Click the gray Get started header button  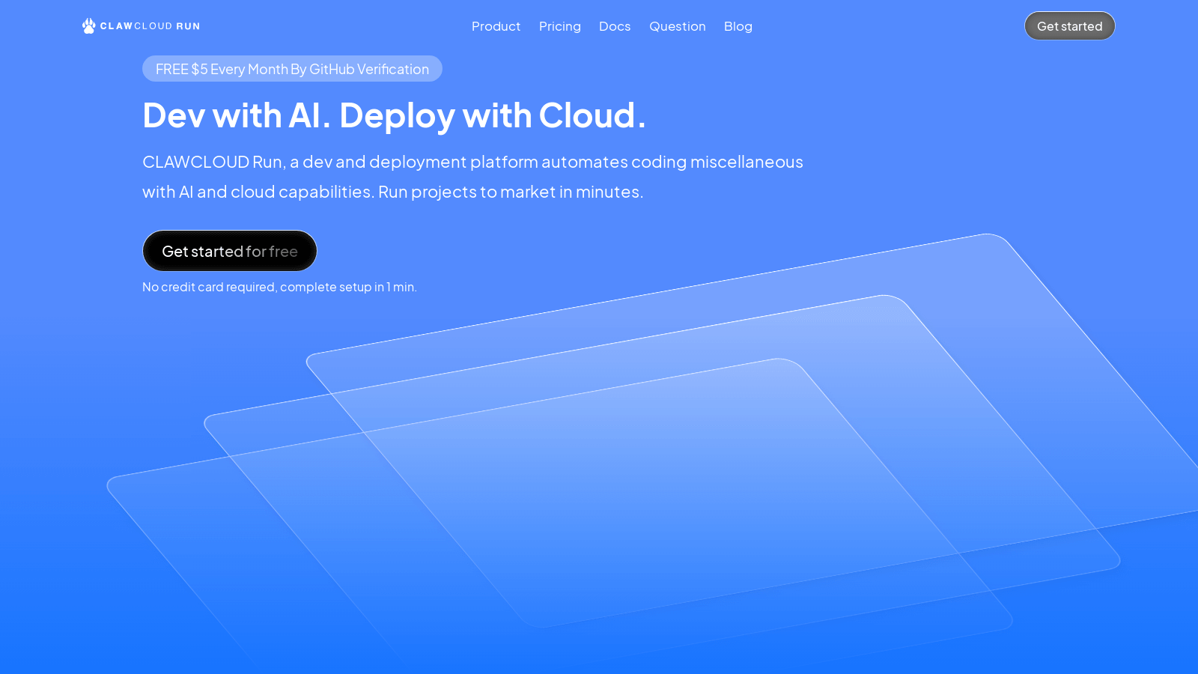(1069, 26)
